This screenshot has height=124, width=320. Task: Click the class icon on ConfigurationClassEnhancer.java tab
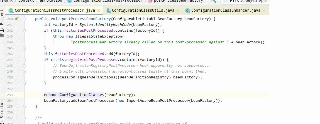[187, 11]
